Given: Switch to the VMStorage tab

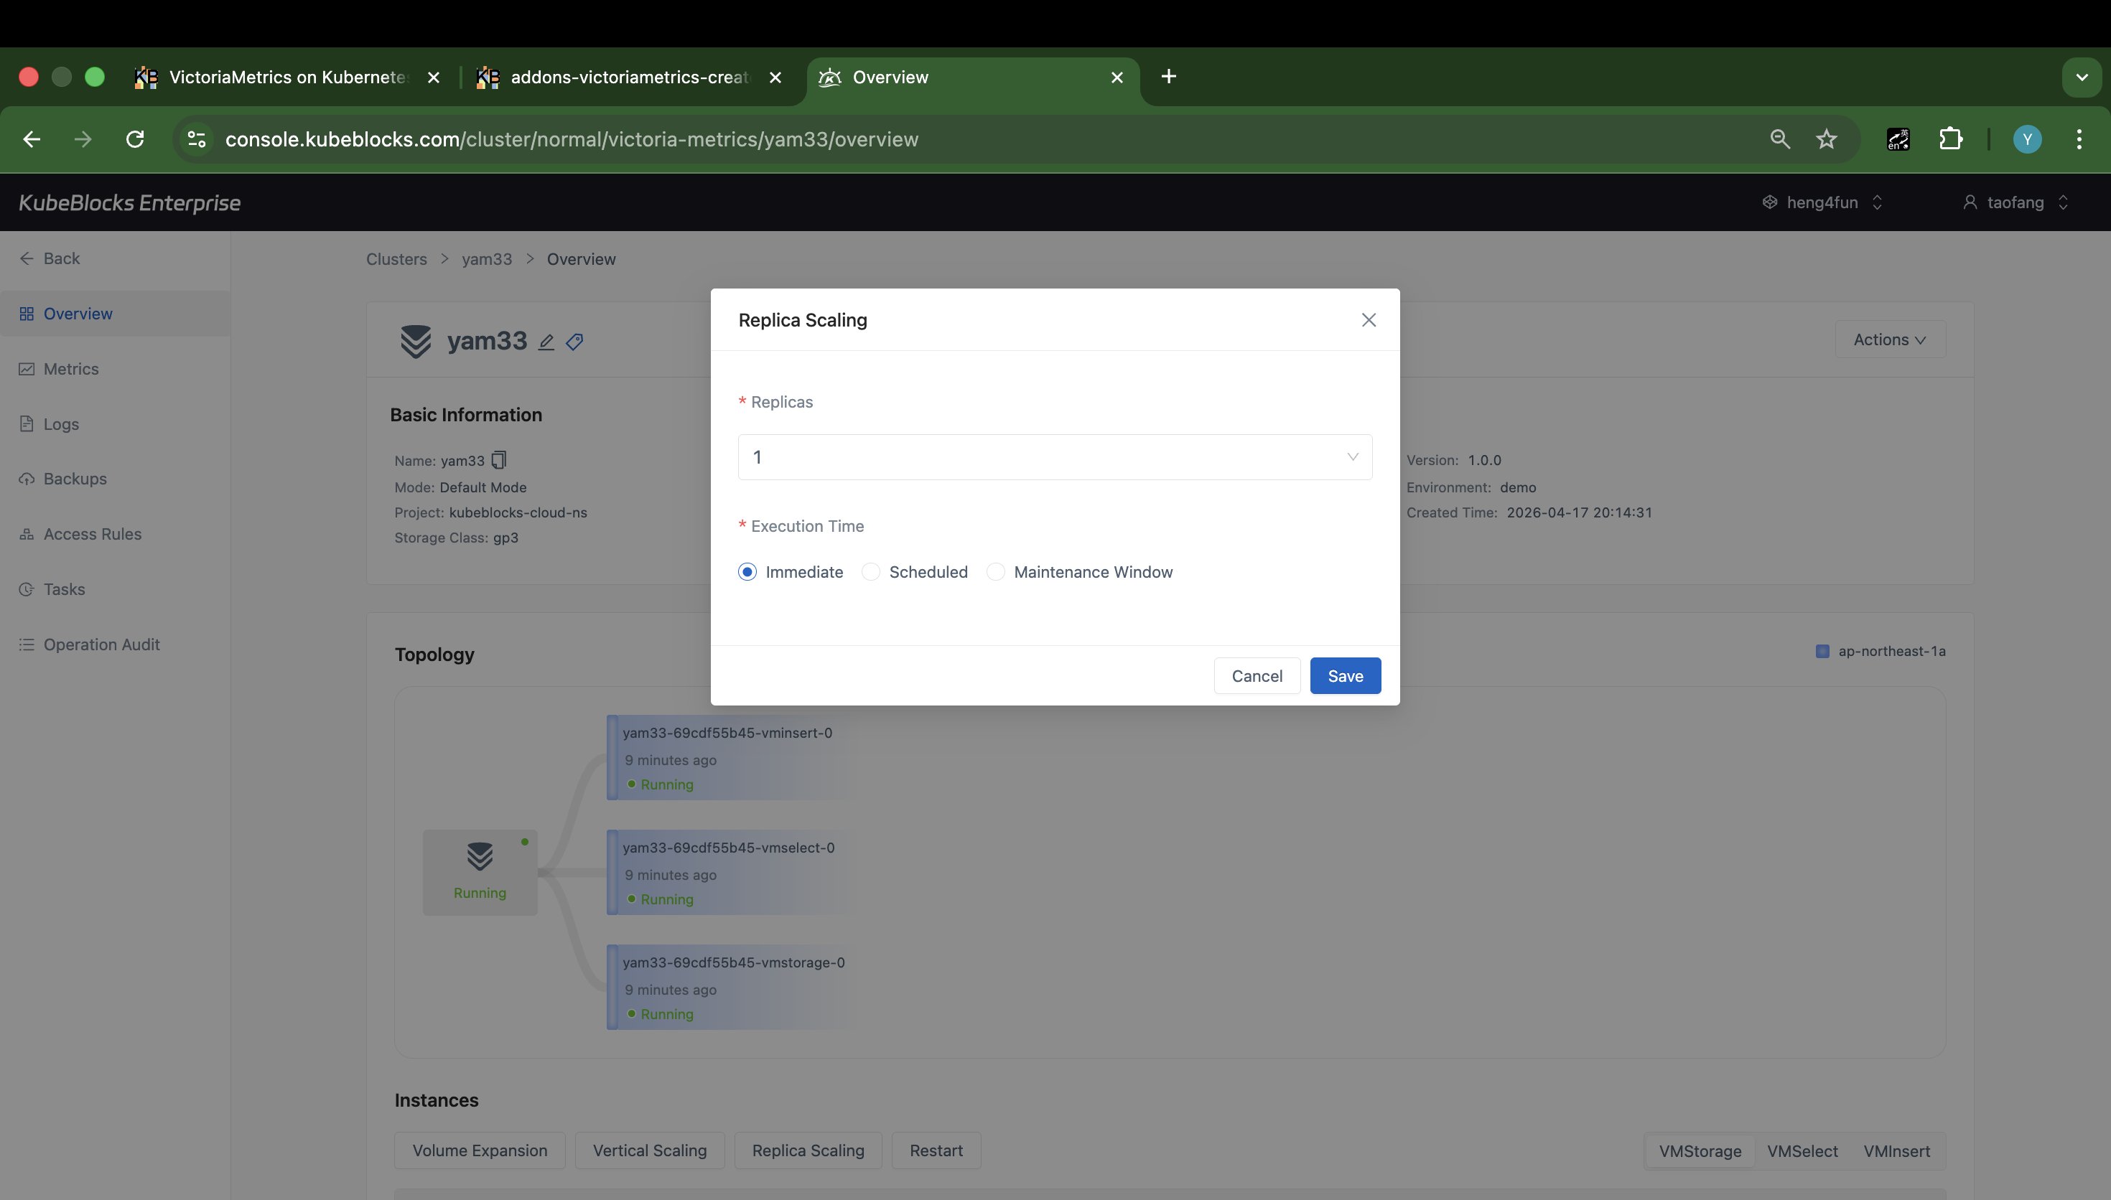Looking at the screenshot, I should click(x=1700, y=1151).
